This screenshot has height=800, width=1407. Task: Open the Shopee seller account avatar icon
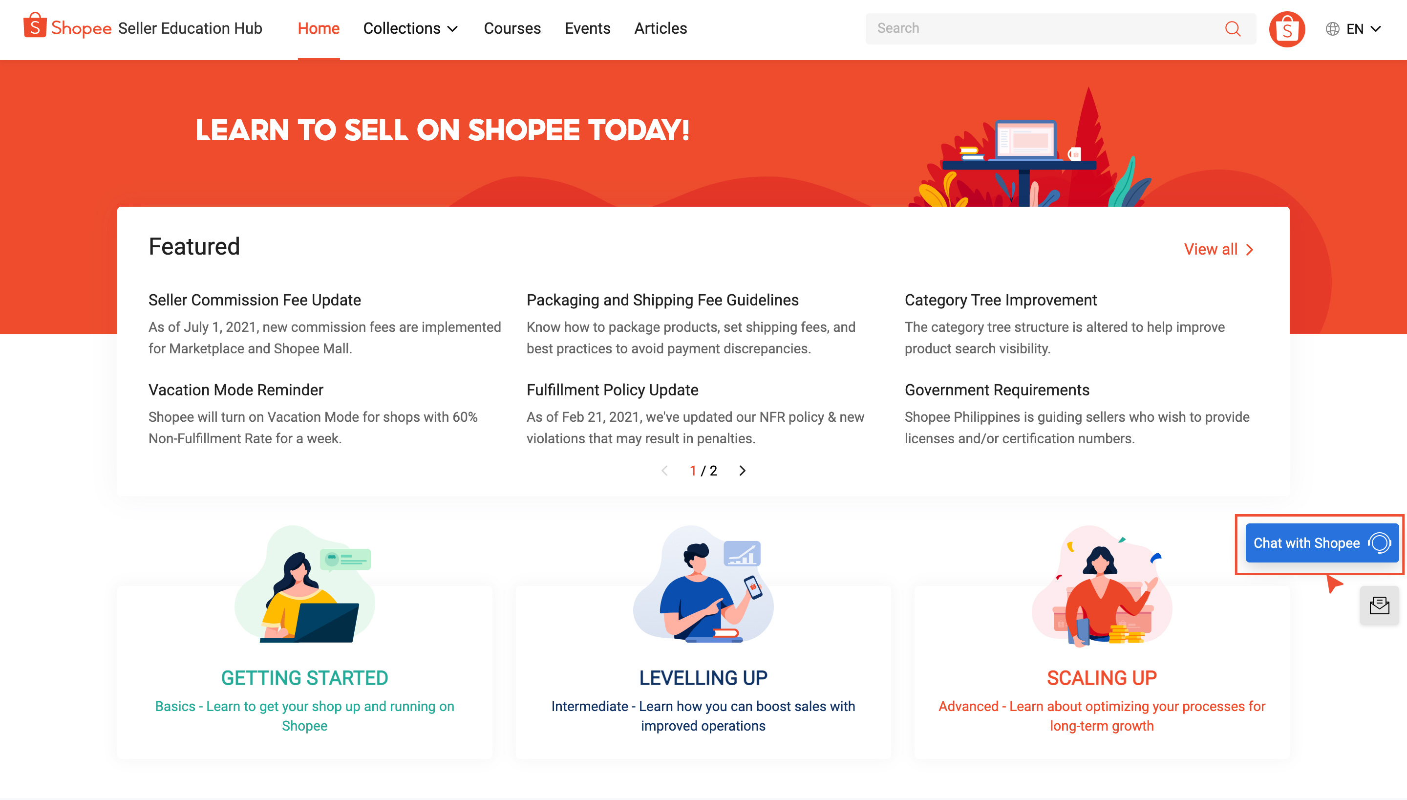[x=1287, y=28]
